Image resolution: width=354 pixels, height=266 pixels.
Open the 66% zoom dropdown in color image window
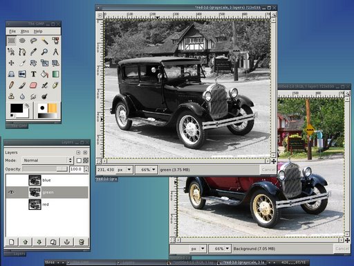click(220, 249)
